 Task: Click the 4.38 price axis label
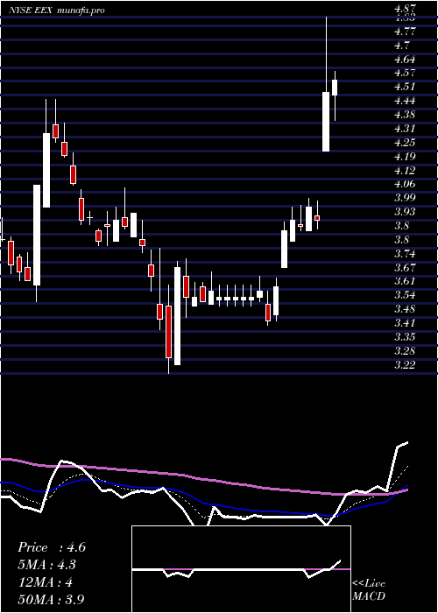click(x=406, y=115)
